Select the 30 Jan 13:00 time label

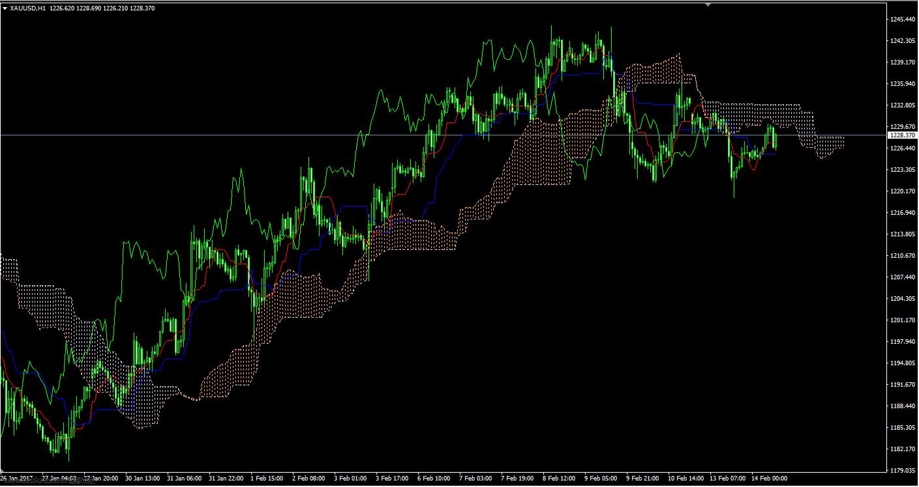(142, 479)
